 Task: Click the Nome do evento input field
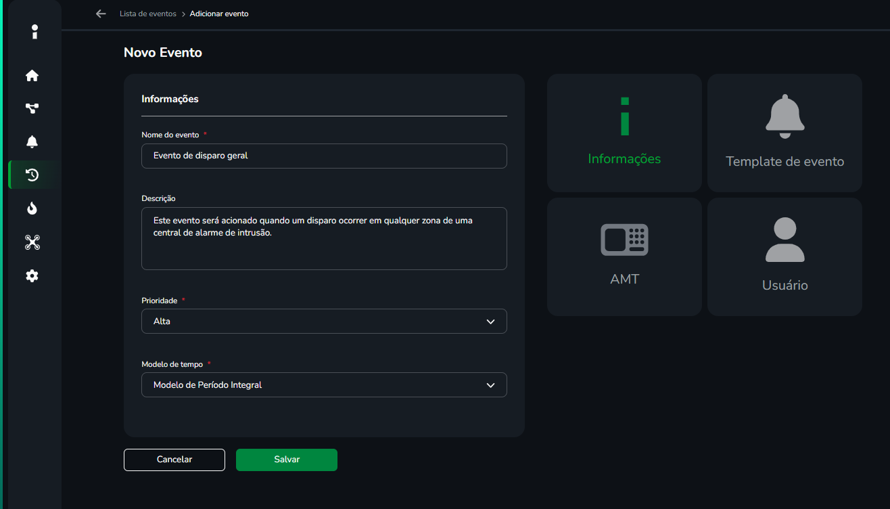tap(324, 156)
